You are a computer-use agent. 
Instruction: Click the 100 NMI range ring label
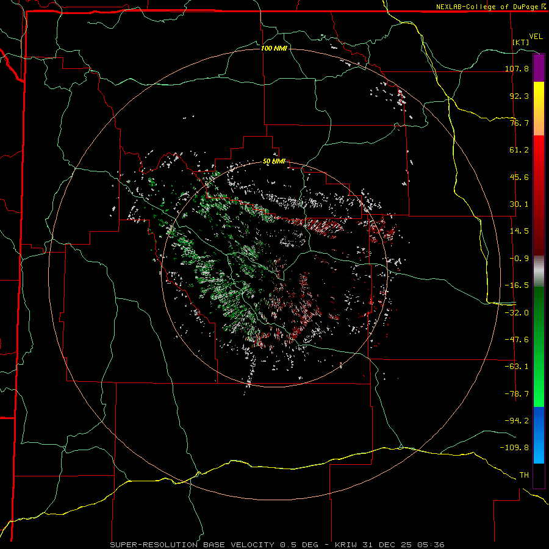click(274, 48)
